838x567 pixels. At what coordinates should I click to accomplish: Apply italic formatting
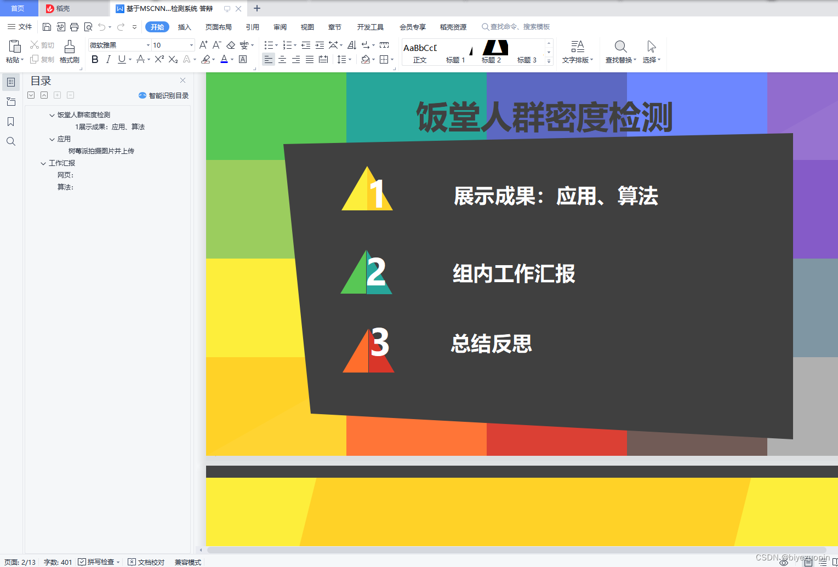[x=109, y=59]
